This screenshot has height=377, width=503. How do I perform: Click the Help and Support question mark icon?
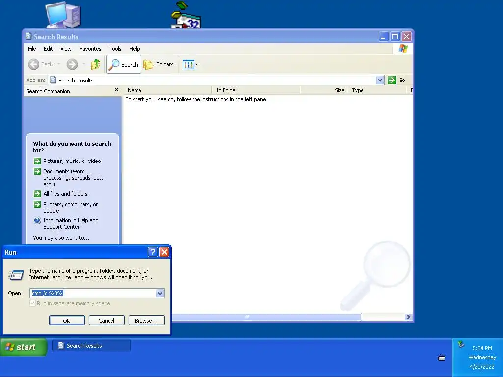click(37, 220)
